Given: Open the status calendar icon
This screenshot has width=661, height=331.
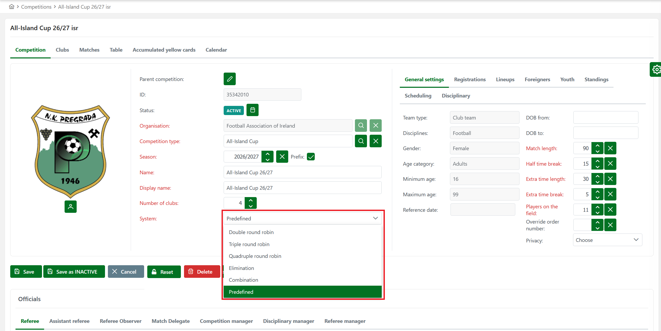Looking at the screenshot, I should tap(252, 110).
